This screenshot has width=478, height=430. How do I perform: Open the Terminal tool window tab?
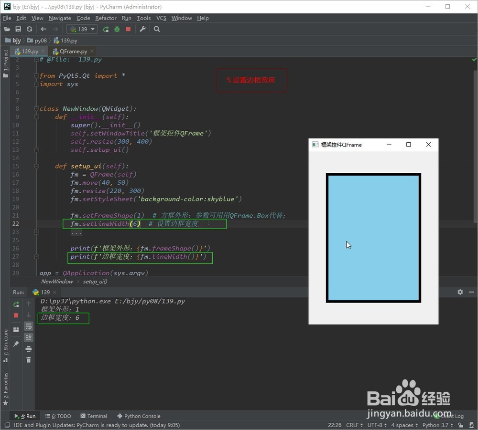pos(94,416)
